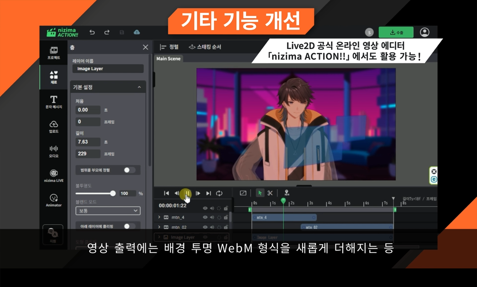The width and height of the screenshot is (477, 287).
Task: Open the 스태킹 순서 menu
Action: coord(205,47)
